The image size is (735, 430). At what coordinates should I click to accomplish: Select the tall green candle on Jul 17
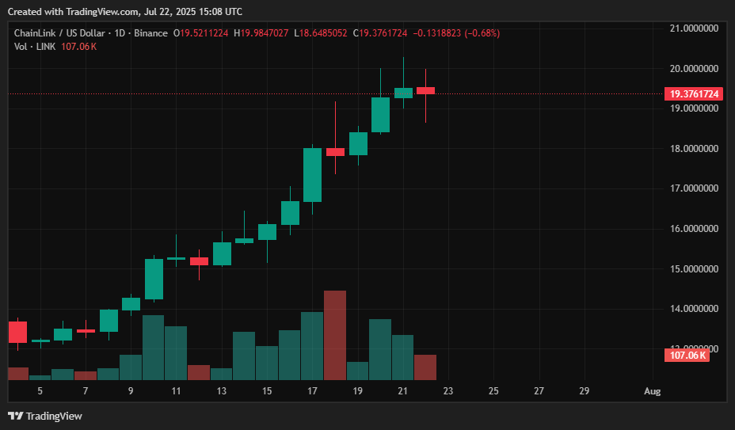[x=312, y=174]
